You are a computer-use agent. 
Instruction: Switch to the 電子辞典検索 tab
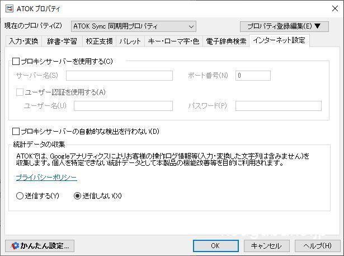(x=226, y=41)
